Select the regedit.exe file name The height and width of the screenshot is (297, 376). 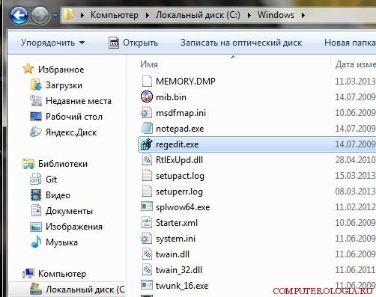(x=177, y=144)
